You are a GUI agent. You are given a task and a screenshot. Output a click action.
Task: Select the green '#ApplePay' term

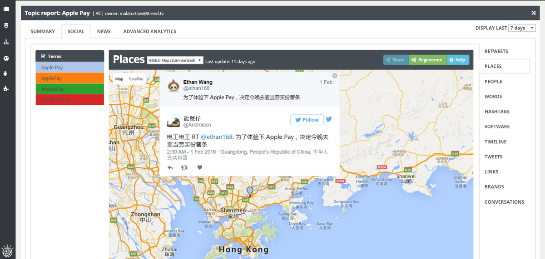pos(70,89)
